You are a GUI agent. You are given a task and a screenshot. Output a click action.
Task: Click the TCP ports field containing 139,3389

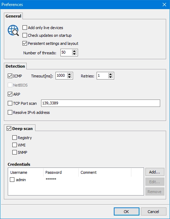(x=100, y=103)
